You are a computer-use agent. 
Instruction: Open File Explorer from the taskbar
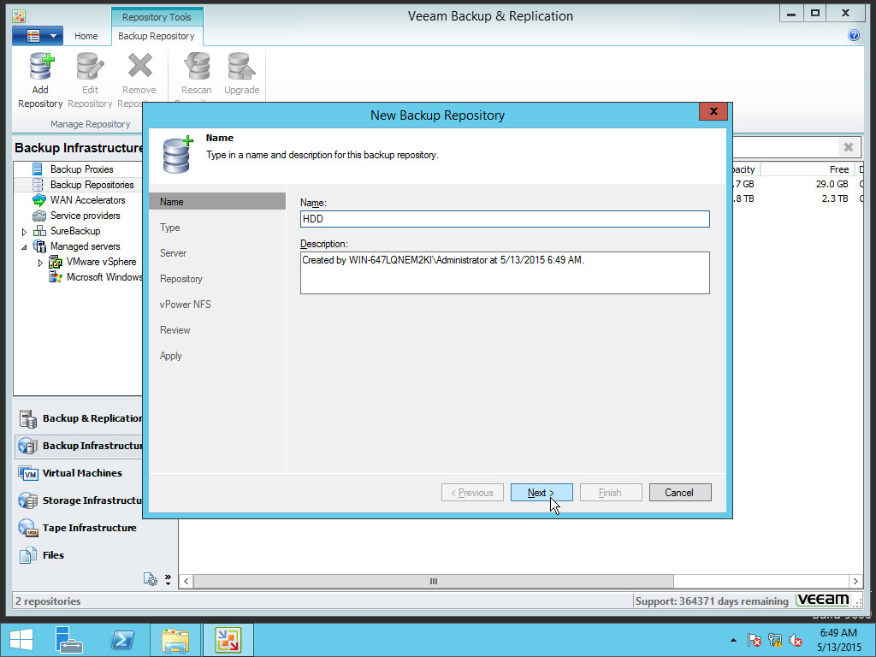175,640
